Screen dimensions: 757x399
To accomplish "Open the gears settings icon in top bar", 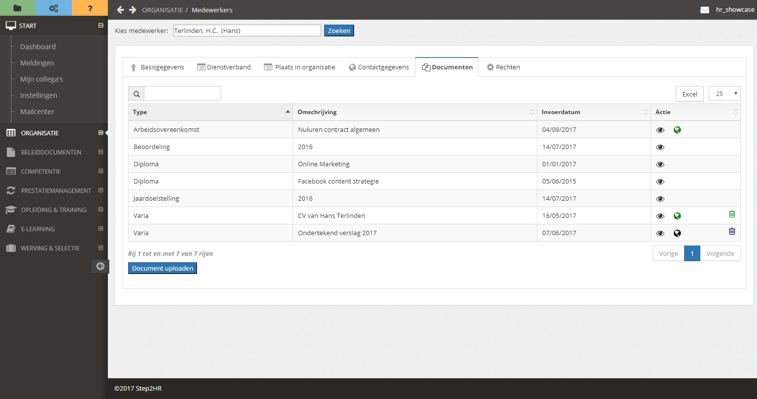I will tap(53, 8).
